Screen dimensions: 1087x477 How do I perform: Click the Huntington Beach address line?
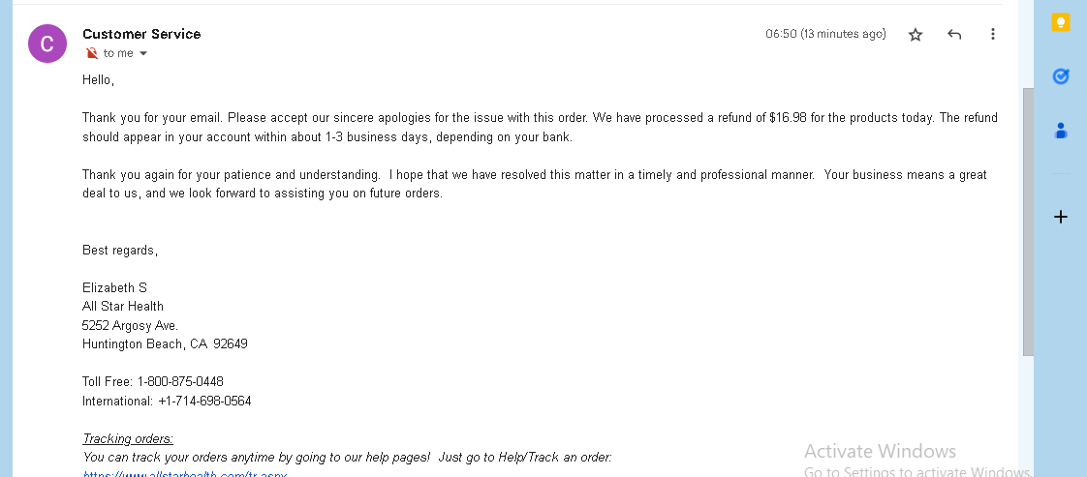[x=165, y=344]
